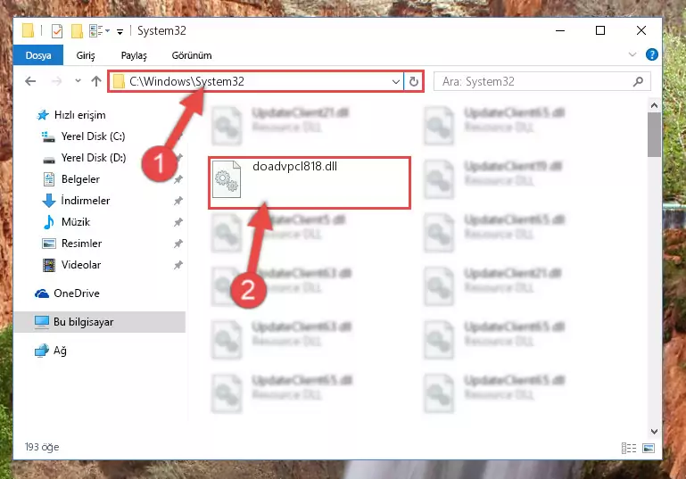Viewport: 686px width, 479px height.
Task: Open the Dosya file menu tab
Action: (38, 55)
